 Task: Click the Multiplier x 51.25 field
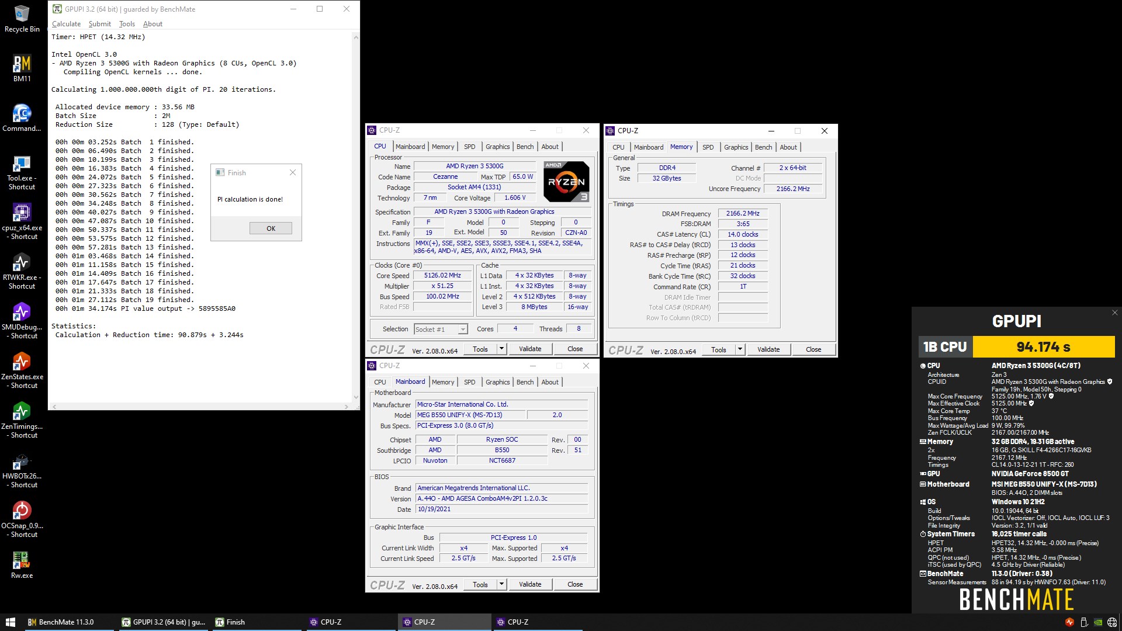(x=442, y=286)
